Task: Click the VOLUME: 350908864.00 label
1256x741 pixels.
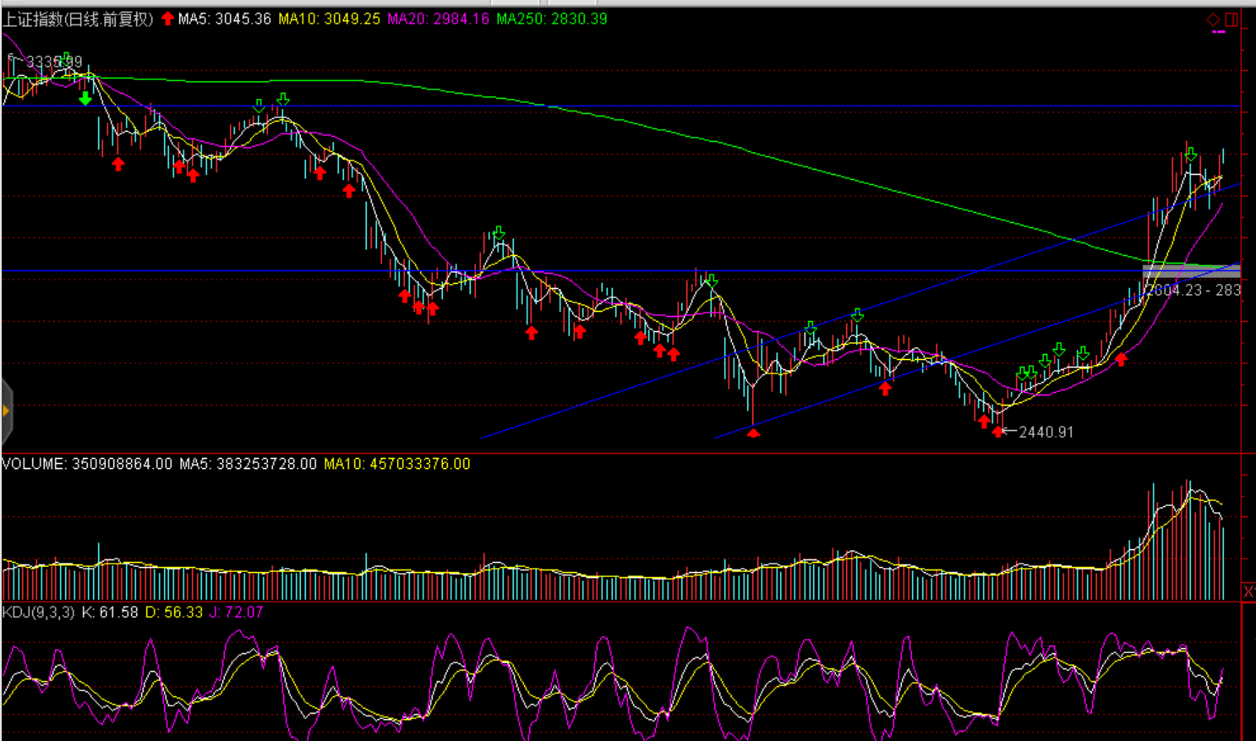Action: tap(87, 464)
